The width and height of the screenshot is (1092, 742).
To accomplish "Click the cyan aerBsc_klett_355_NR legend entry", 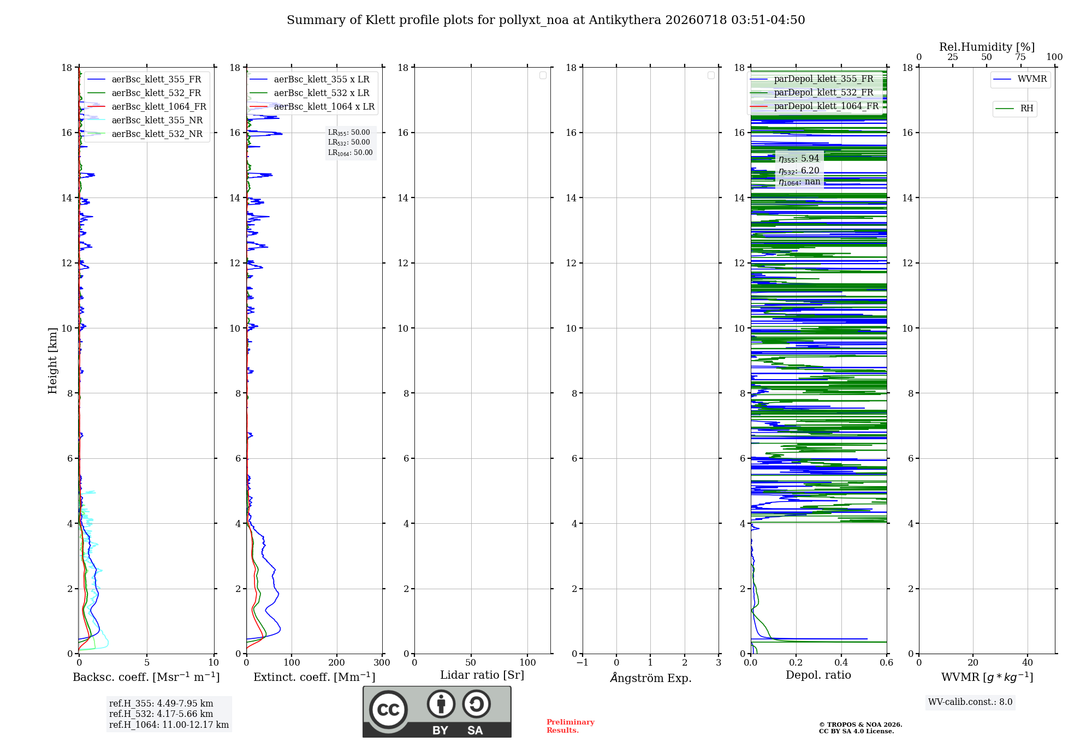I will [145, 121].
